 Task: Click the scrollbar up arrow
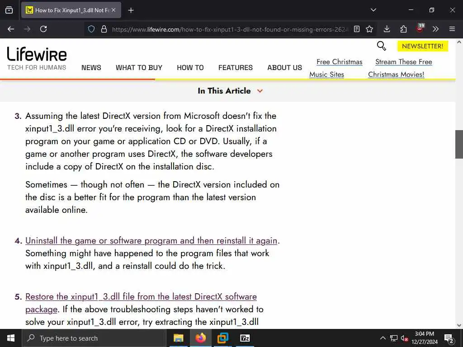click(x=459, y=42)
